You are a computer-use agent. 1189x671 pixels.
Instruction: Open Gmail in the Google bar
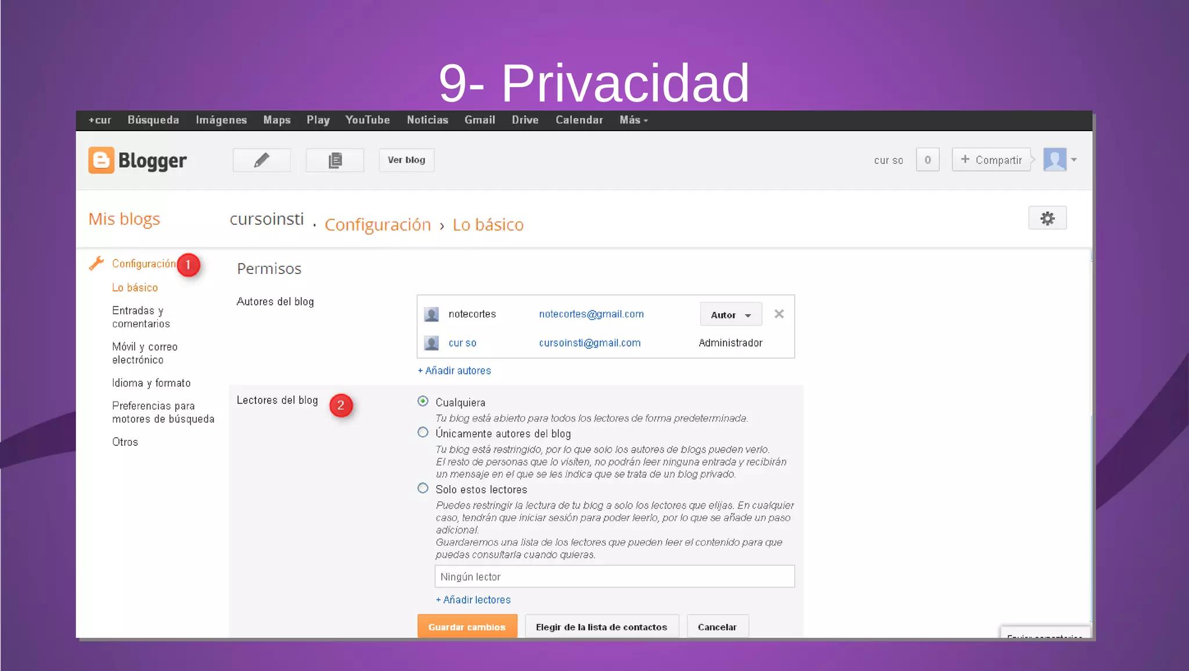[x=480, y=120]
